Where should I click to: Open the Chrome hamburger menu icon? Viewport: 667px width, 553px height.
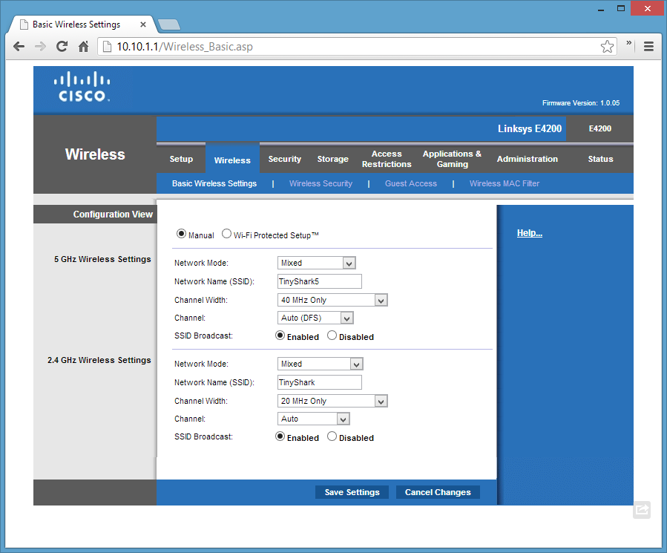coord(648,46)
